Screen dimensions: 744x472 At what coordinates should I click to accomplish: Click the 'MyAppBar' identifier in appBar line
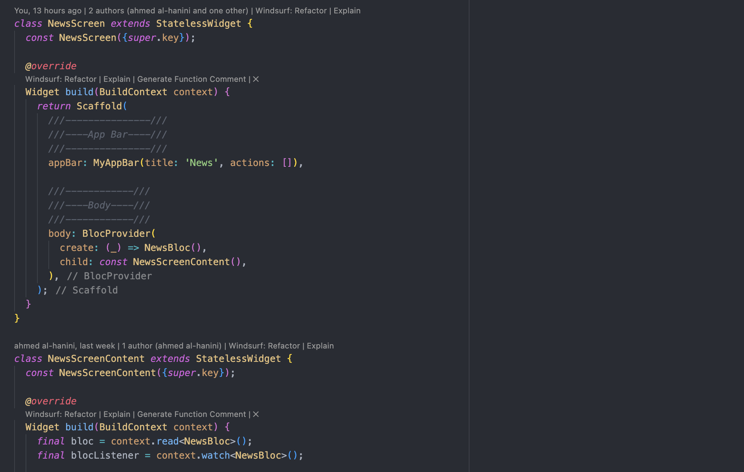pos(116,163)
